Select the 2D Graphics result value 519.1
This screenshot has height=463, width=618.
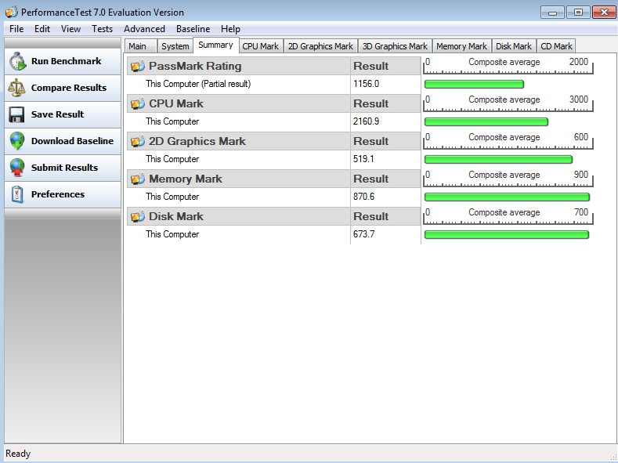coord(363,159)
